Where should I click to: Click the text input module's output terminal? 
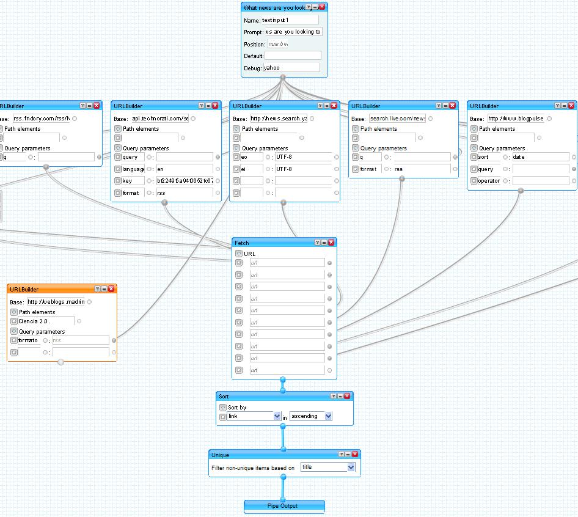[283, 78]
